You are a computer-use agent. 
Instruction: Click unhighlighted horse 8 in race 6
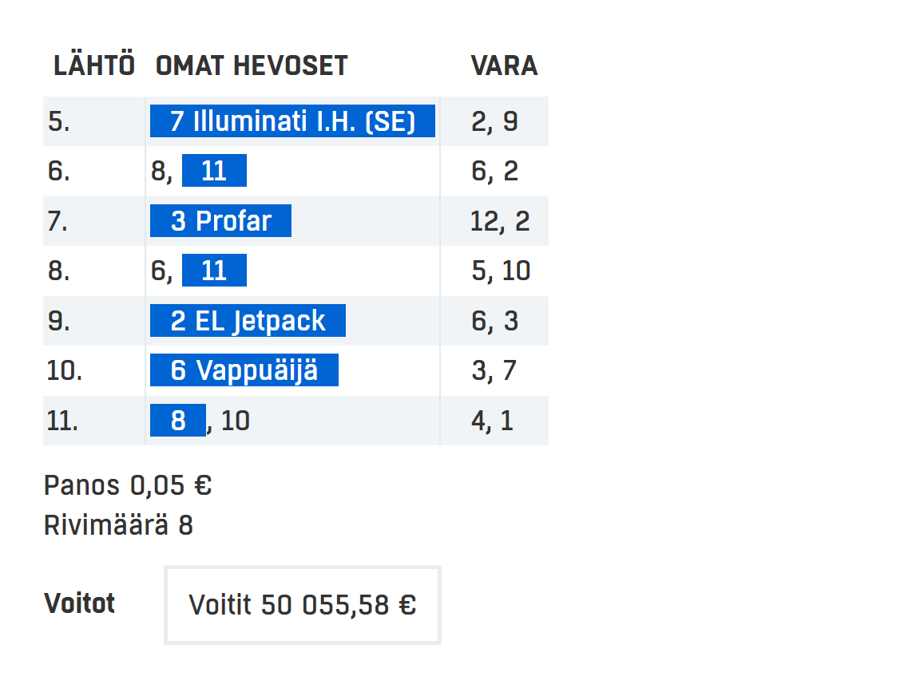point(158,172)
